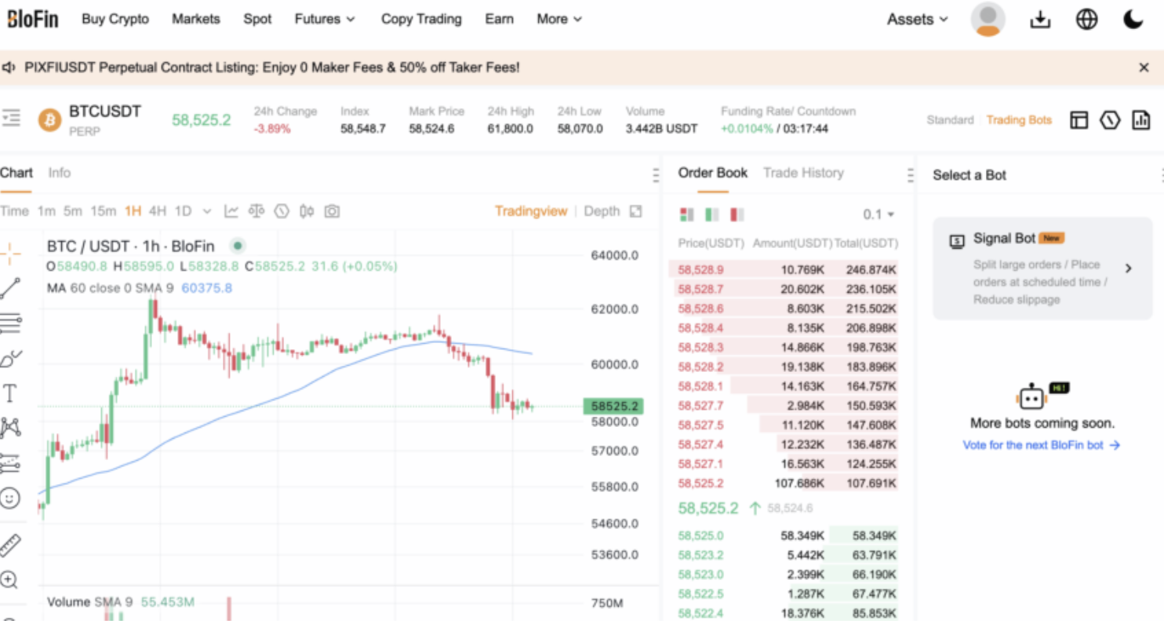This screenshot has height=642, width=1164.
Task: Select the ruler measure tool
Action: tap(10, 544)
